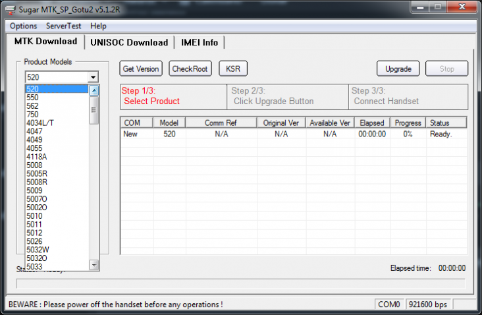
Task: Click the COM column header
Action: (x=136, y=123)
